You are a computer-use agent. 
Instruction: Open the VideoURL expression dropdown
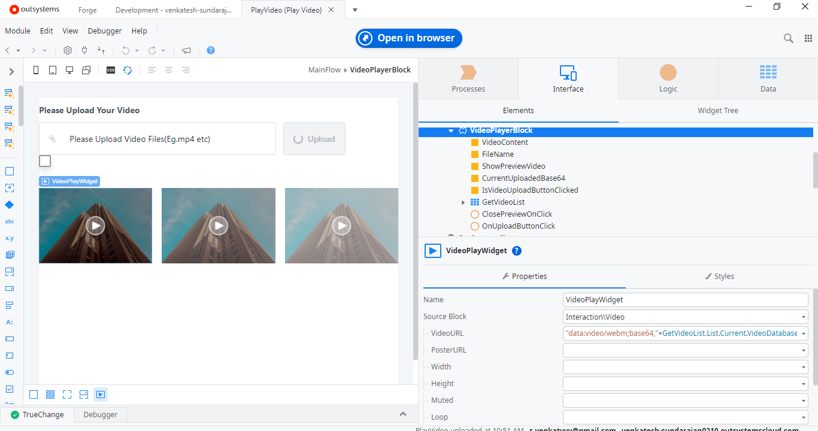pos(803,333)
